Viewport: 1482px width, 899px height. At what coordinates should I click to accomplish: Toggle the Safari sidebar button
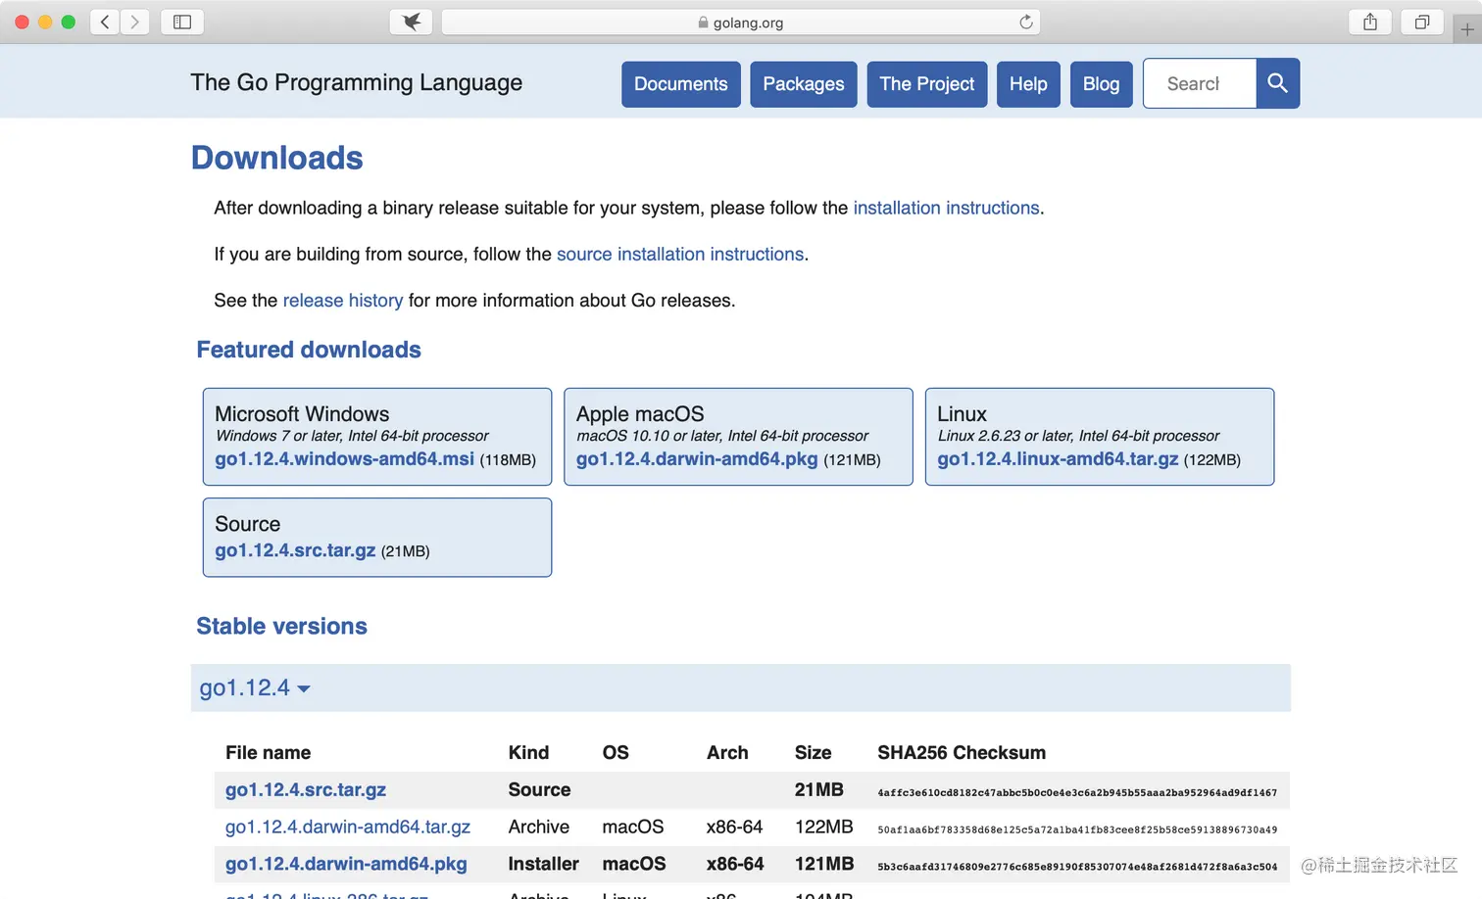click(182, 22)
